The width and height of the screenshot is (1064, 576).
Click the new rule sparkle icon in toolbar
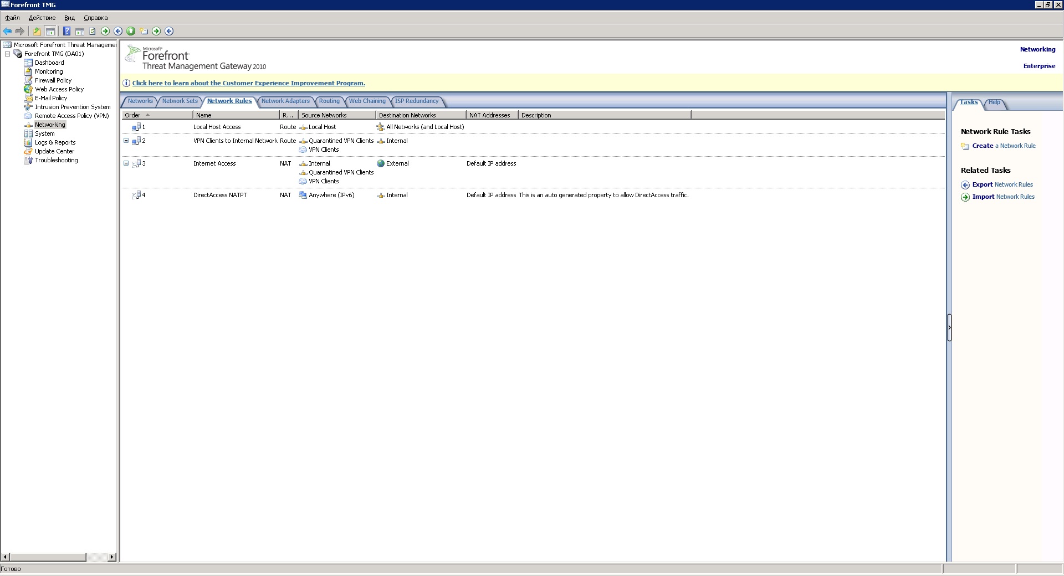click(144, 31)
